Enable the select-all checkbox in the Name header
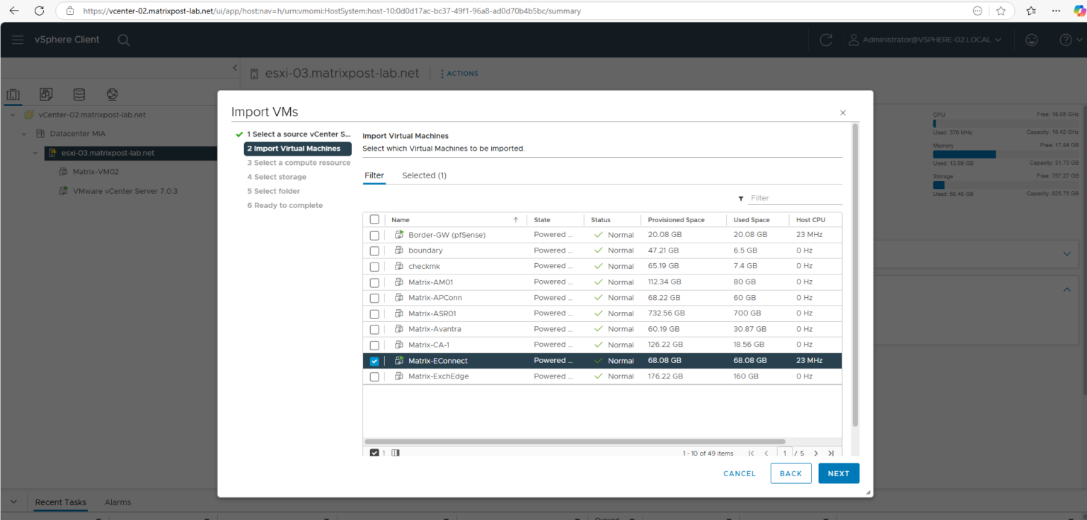 point(374,219)
